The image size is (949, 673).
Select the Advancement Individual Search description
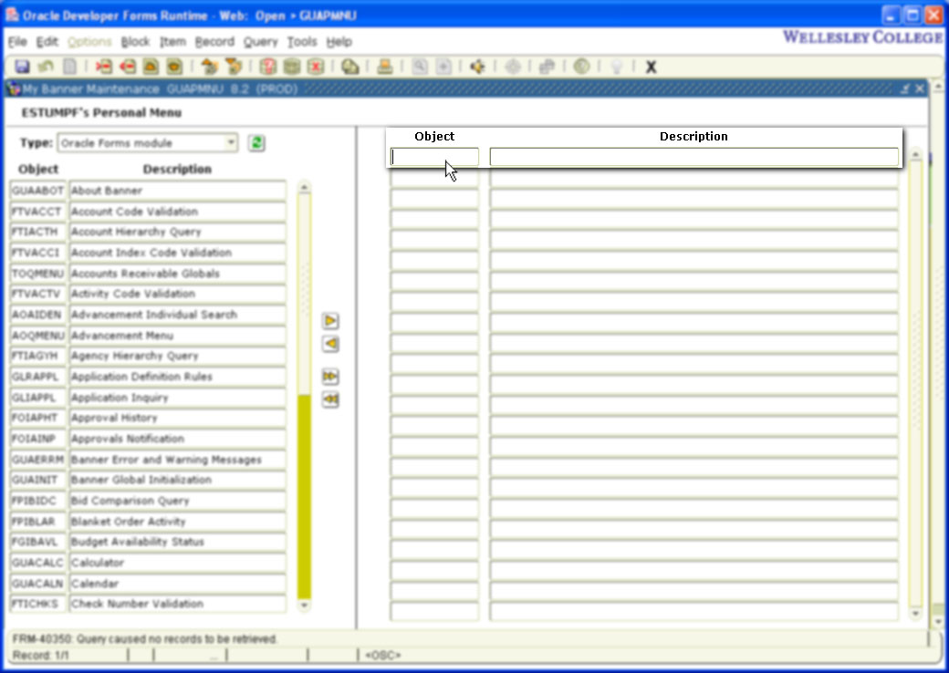coord(177,315)
